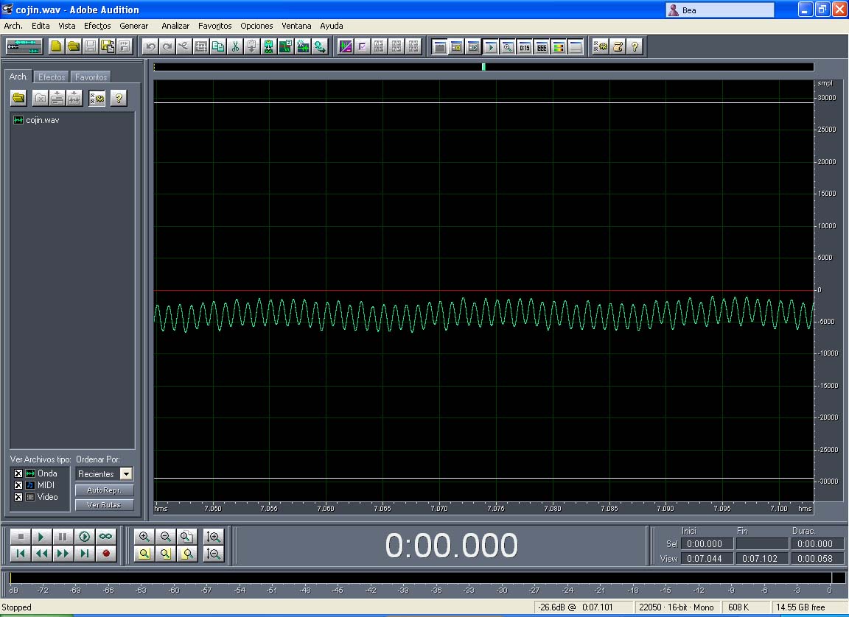Click the scroll-shaped Scripts icon in toolbar

pos(618,47)
